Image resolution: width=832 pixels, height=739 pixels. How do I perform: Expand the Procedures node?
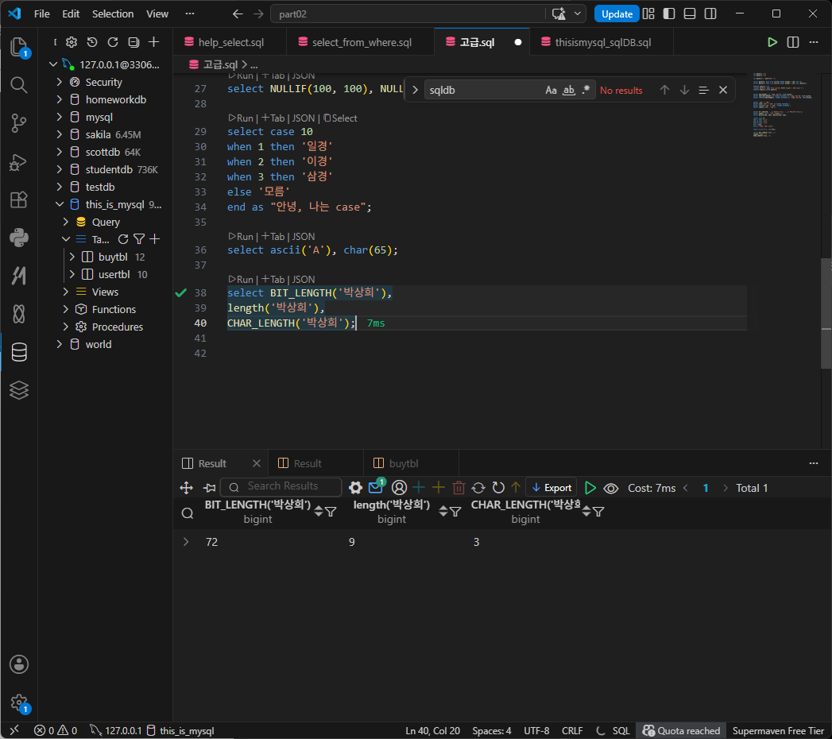pyautogui.click(x=66, y=327)
